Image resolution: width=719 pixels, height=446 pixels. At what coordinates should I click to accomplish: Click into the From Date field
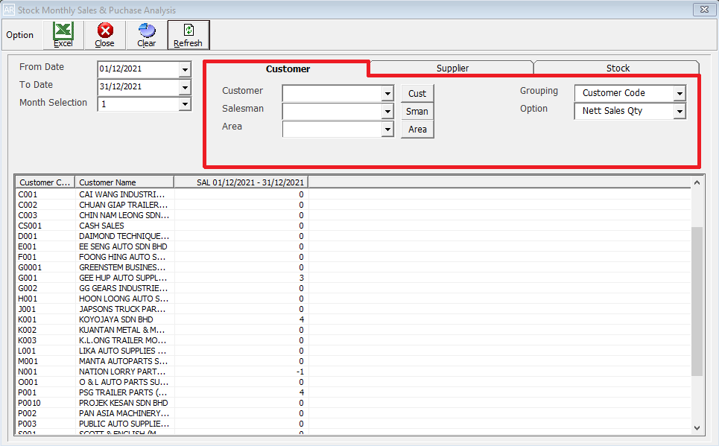139,69
